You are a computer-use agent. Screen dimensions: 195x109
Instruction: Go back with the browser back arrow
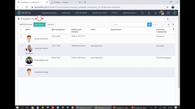click(x=18, y=7)
